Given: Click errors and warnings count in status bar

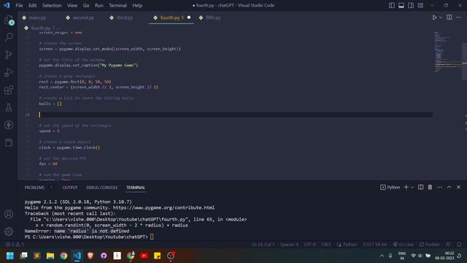Looking at the screenshot, I should tap(15, 245).
